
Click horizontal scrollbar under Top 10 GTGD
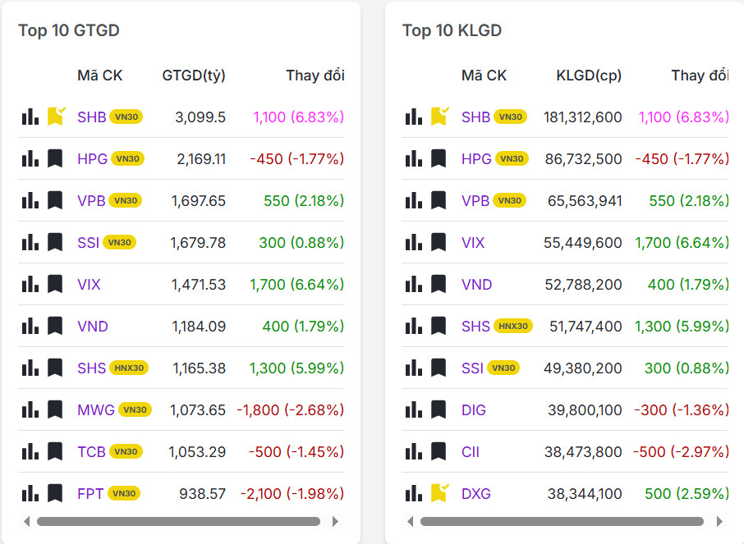(178, 521)
